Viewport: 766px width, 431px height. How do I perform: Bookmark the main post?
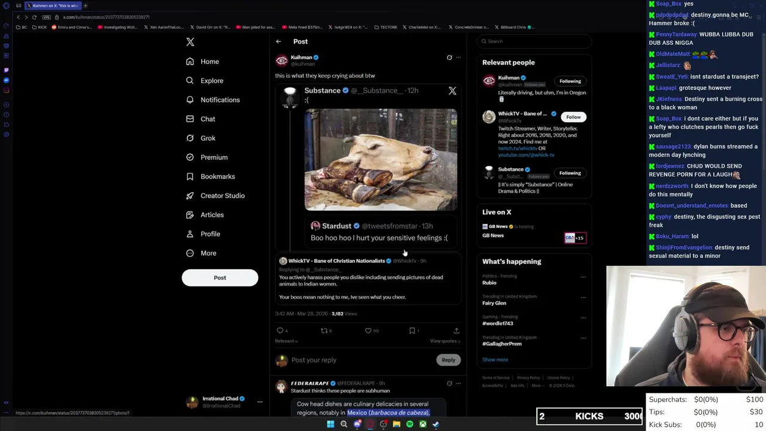pyautogui.click(x=412, y=330)
